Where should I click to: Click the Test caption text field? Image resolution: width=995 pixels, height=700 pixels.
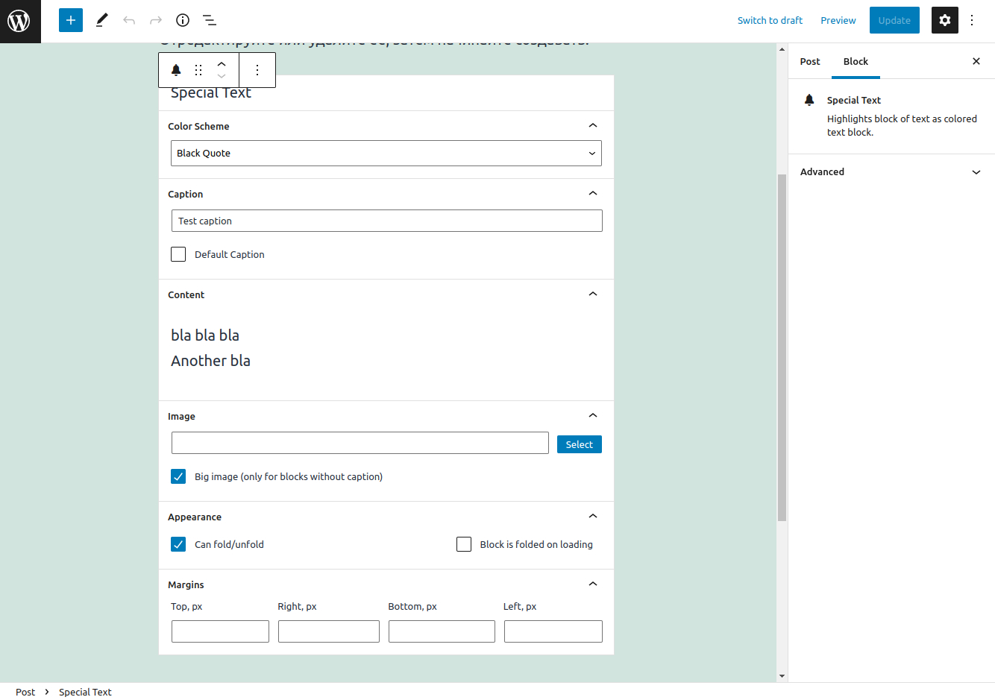(x=386, y=221)
